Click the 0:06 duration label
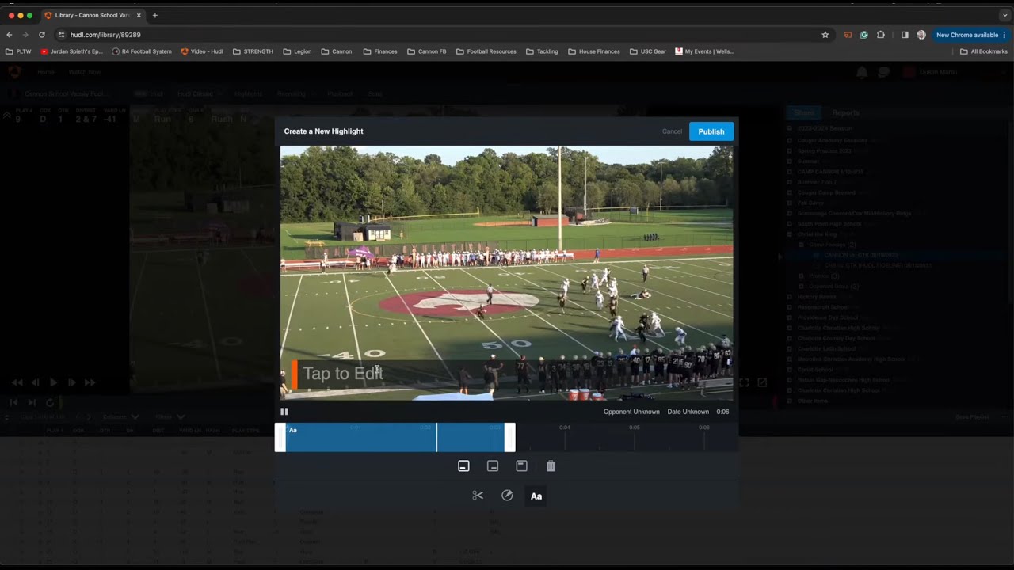Image resolution: width=1014 pixels, height=570 pixels. click(722, 412)
